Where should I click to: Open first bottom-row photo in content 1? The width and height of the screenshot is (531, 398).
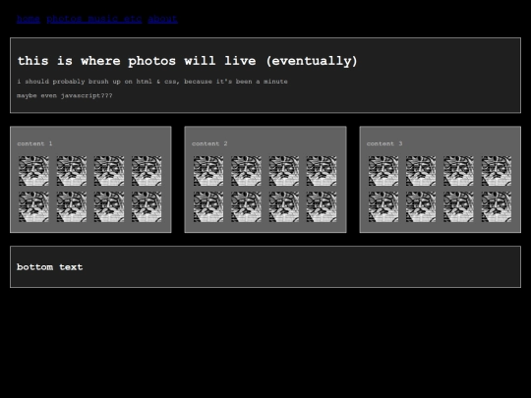[x=33, y=206]
